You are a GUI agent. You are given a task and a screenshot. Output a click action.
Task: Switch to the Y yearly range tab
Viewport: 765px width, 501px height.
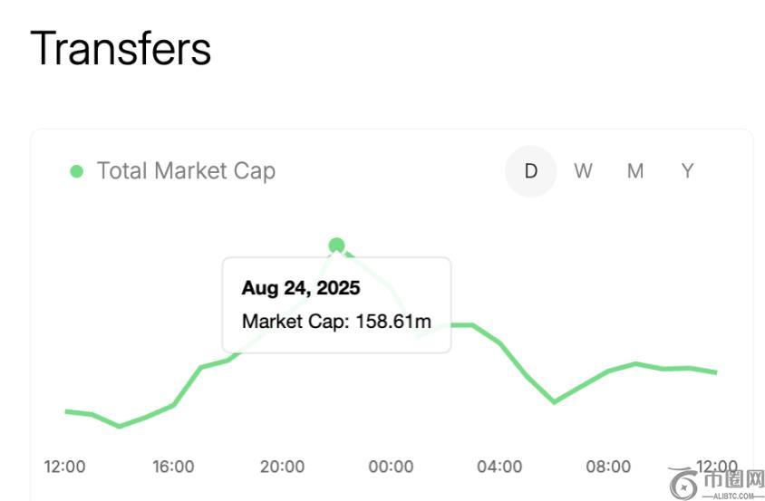(x=688, y=171)
